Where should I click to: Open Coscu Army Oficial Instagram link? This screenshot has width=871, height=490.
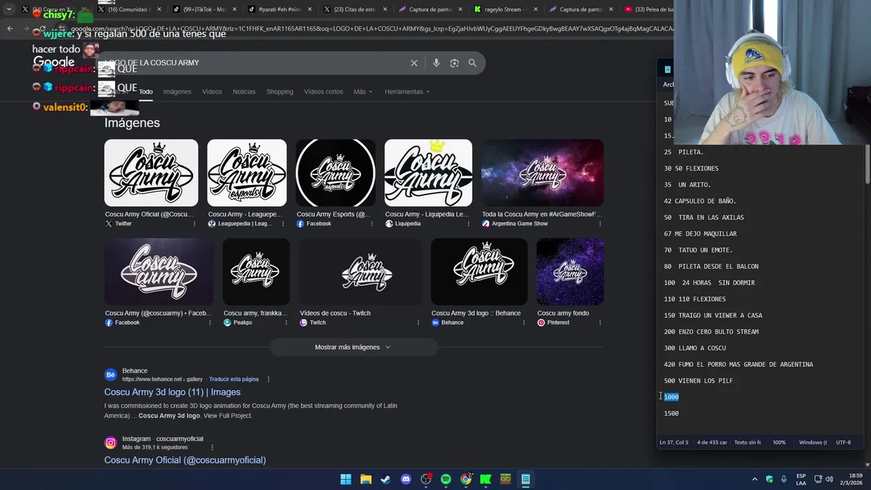[185, 460]
